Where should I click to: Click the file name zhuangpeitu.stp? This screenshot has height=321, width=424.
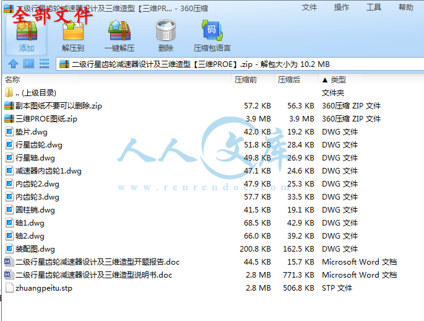(44, 288)
